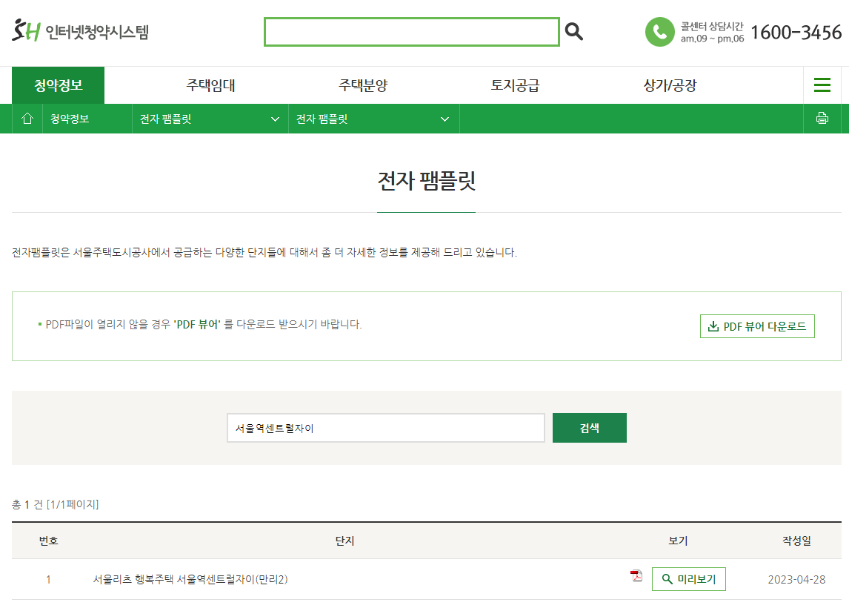
Task: Select the 토지공급 navigation menu
Action: pos(516,85)
